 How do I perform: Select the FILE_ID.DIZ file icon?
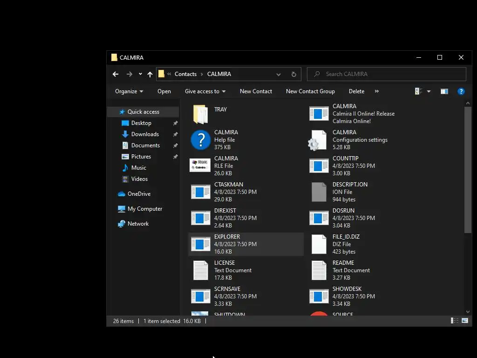319,244
